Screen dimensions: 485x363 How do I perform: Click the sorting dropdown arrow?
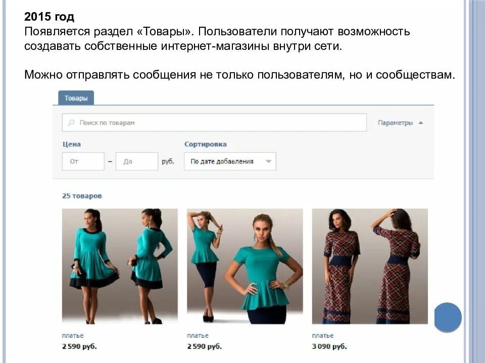pyautogui.click(x=268, y=161)
